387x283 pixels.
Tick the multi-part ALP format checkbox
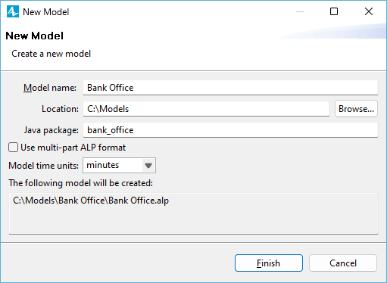point(13,148)
